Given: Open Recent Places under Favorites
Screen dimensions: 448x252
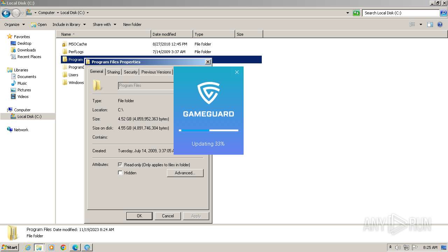Looking at the screenshot, I should (x=26, y=57).
